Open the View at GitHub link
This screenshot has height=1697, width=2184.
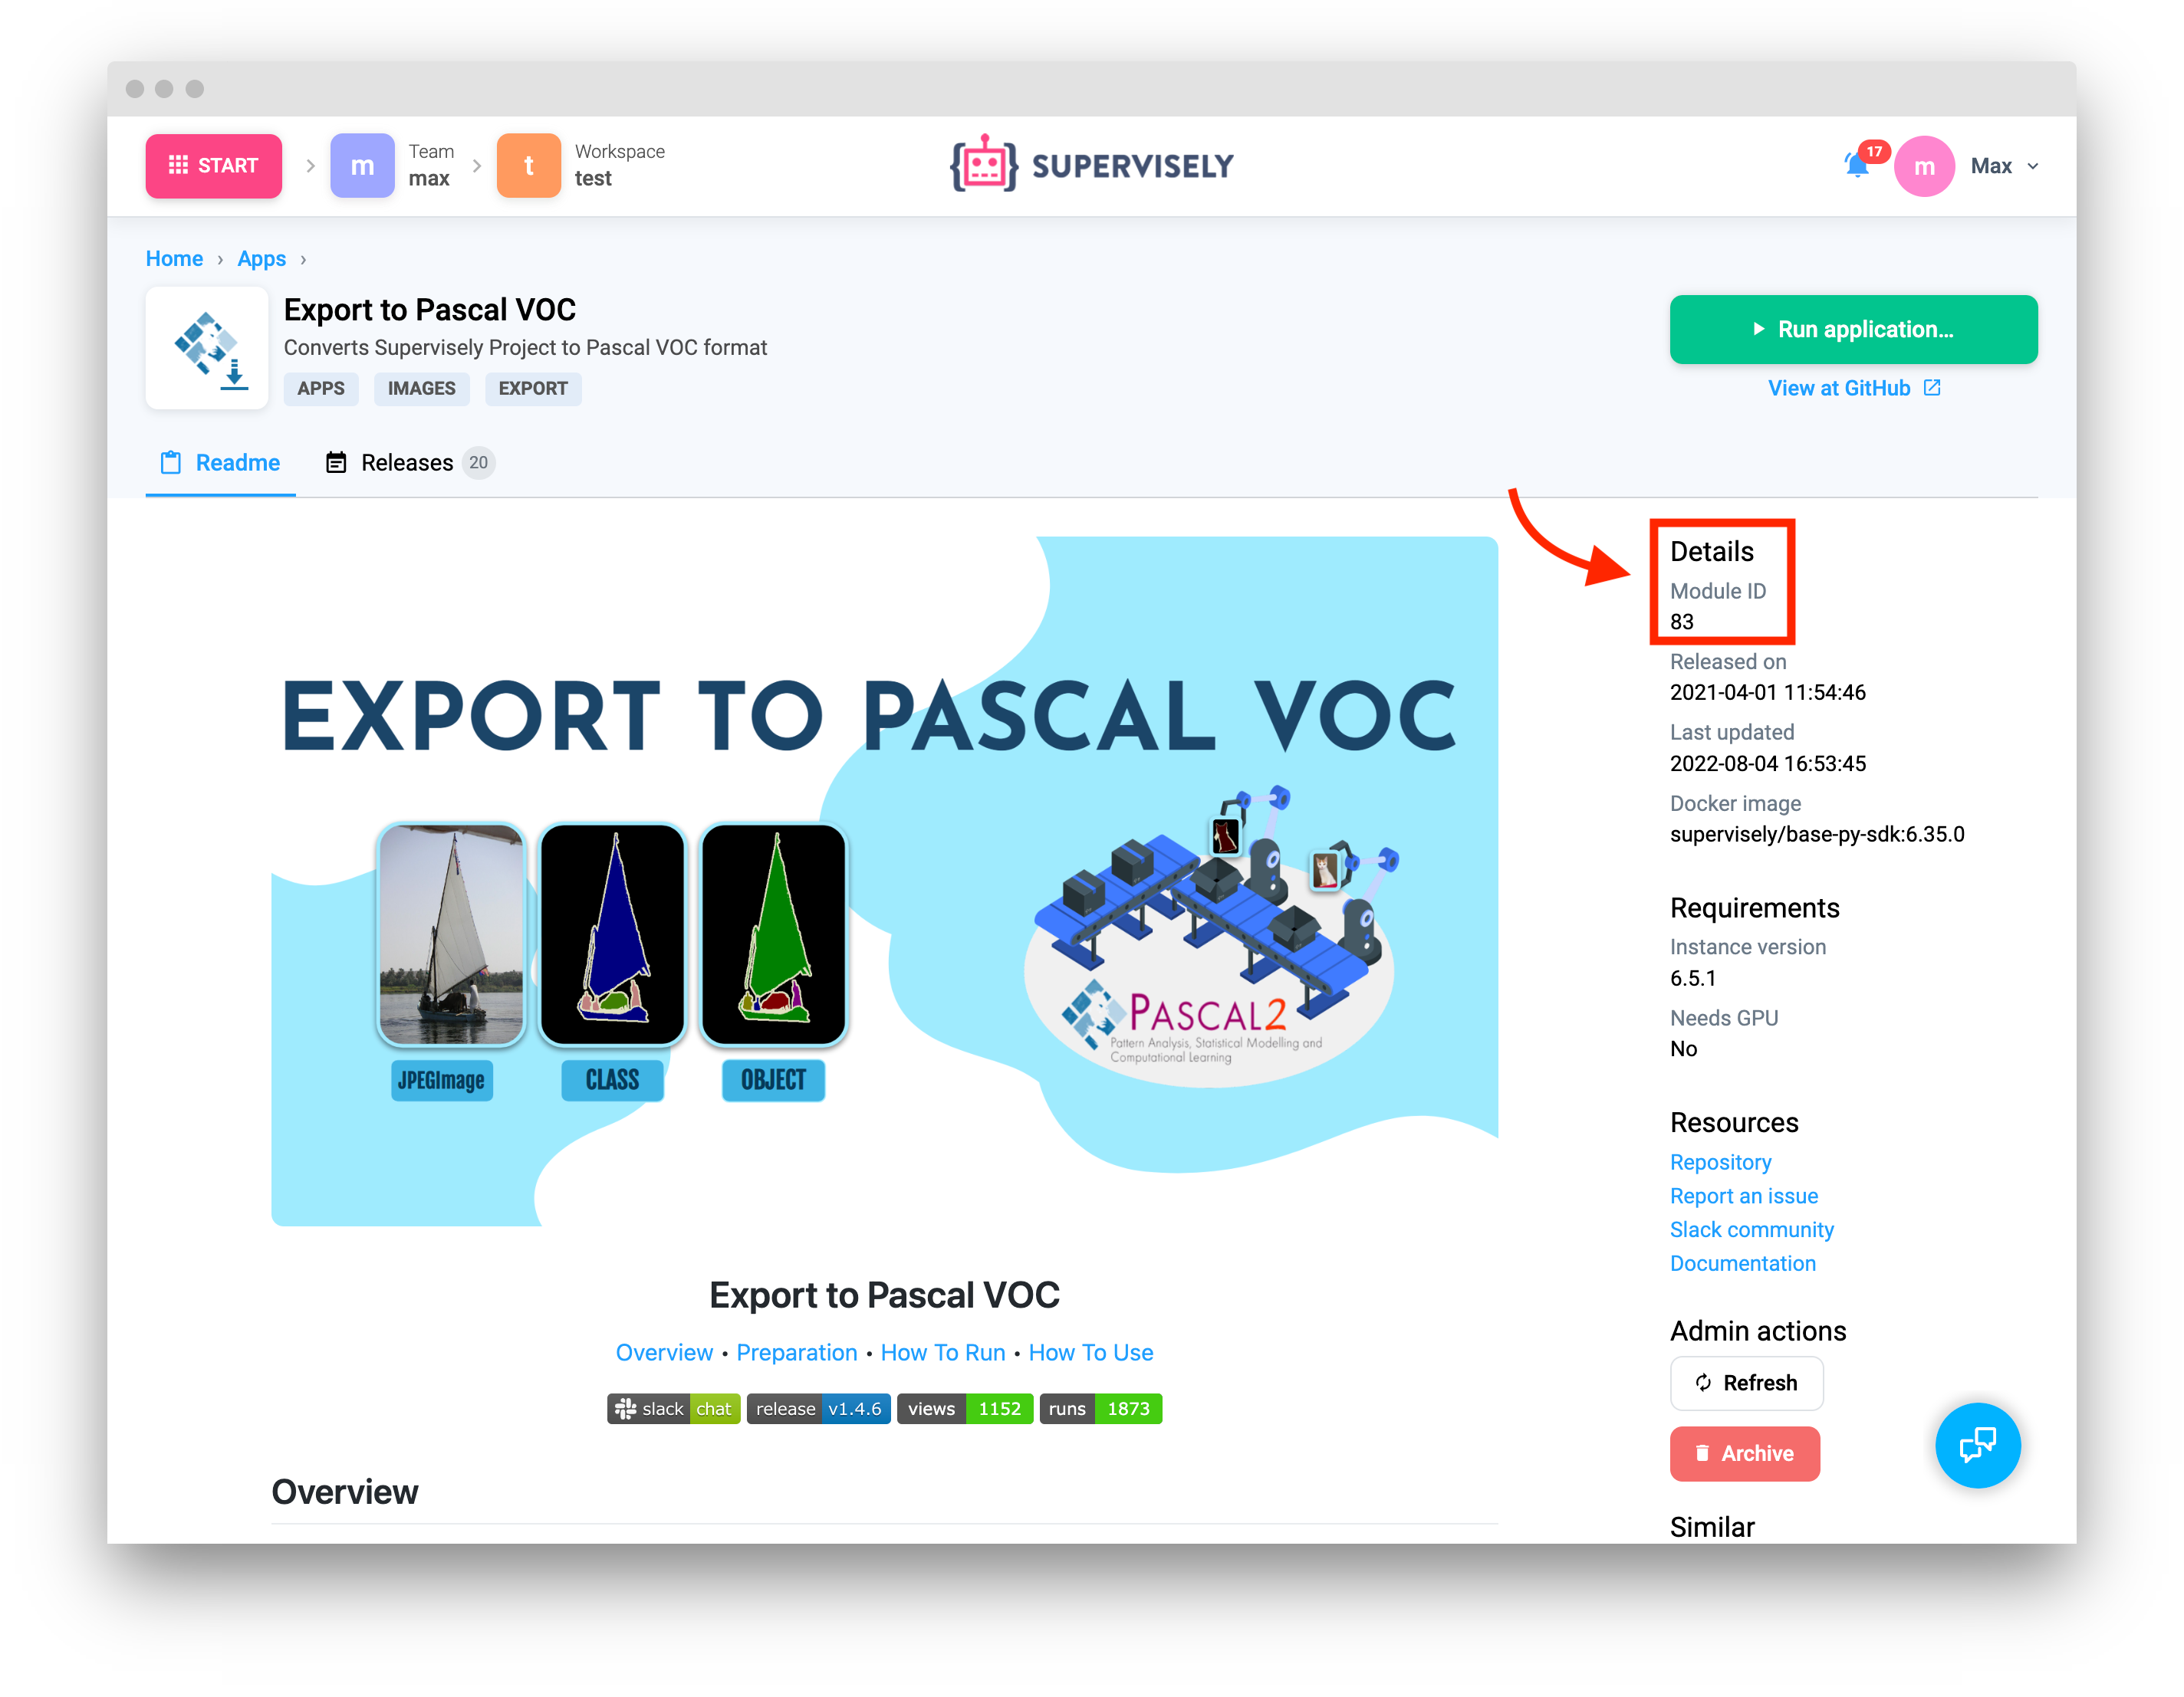point(1853,388)
